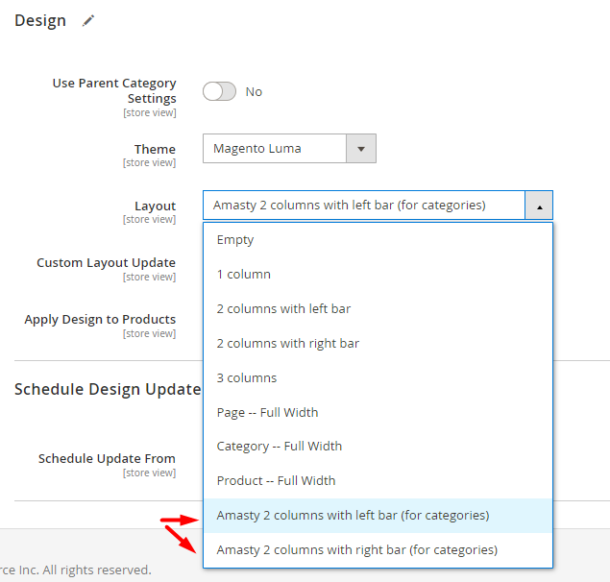610x582 pixels.
Task: Select Product -- Full Width layout
Action: [x=378, y=481]
